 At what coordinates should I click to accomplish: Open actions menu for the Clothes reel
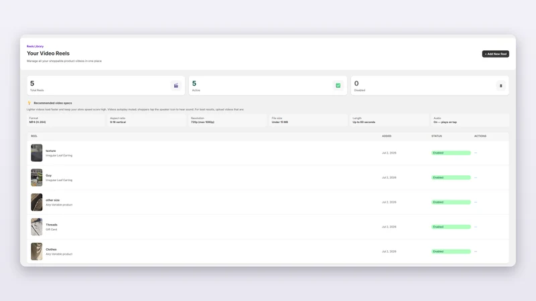[x=476, y=252]
